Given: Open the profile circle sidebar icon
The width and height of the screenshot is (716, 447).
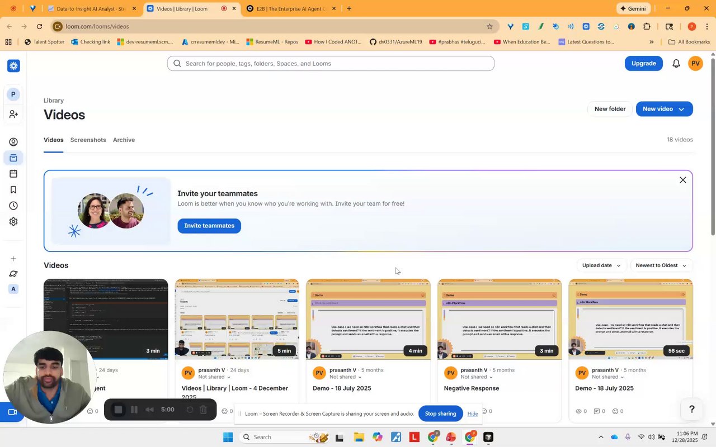Looking at the screenshot, I should pyautogui.click(x=13, y=142).
